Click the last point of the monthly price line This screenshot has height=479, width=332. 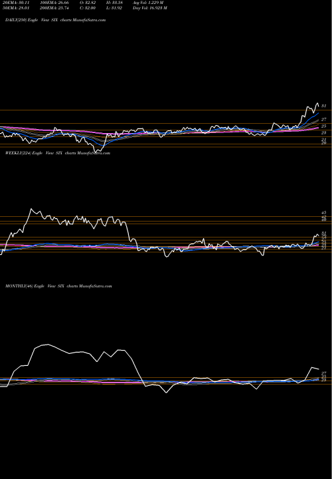point(319,369)
